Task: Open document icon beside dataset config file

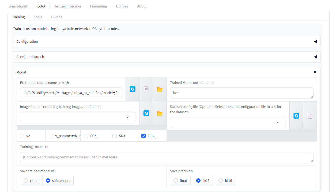Action: coord(310,116)
